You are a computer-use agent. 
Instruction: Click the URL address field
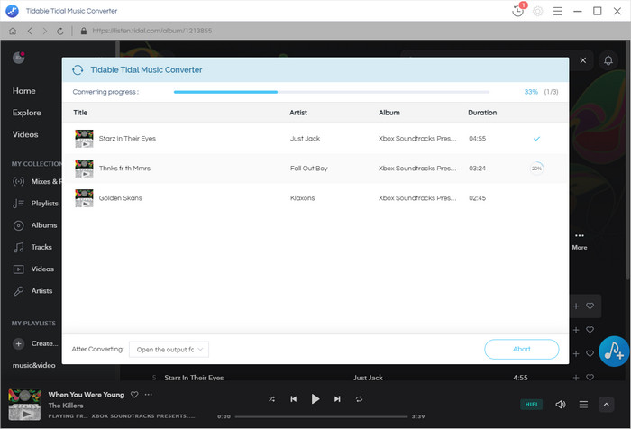[152, 31]
